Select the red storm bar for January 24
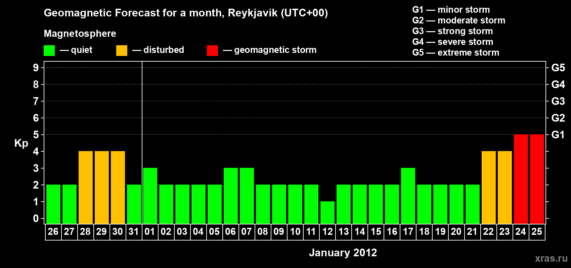The height and width of the screenshot is (268, 571). coord(521,179)
